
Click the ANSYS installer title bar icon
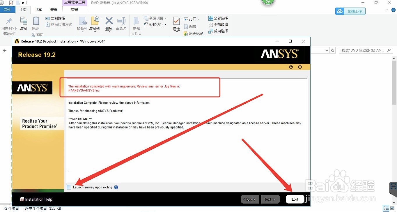click(x=17, y=41)
